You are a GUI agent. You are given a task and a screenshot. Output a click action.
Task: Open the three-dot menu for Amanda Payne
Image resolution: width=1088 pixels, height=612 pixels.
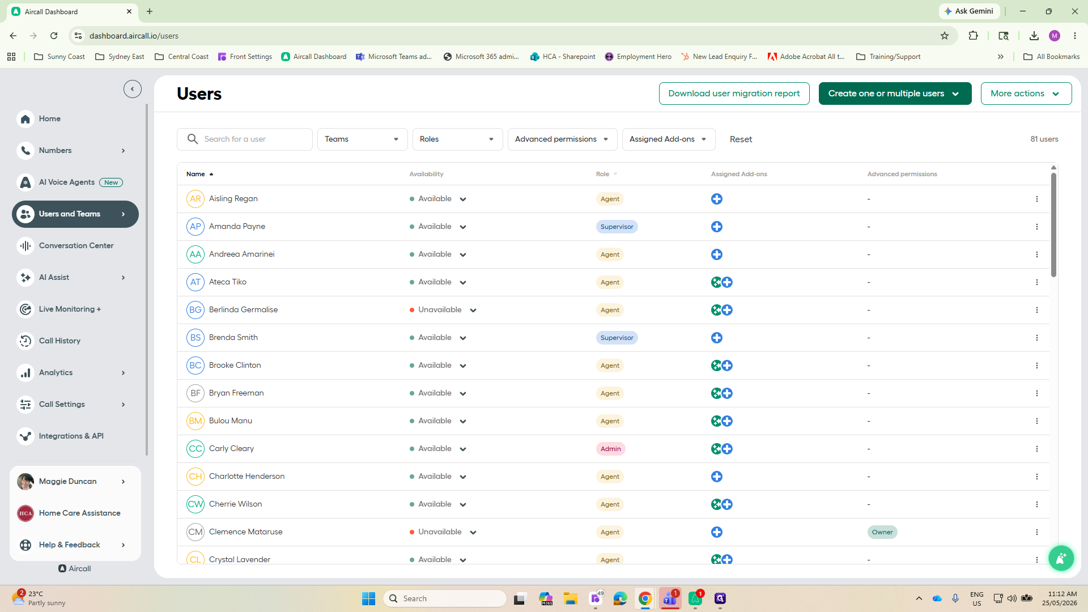pyautogui.click(x=1037, y=227)
